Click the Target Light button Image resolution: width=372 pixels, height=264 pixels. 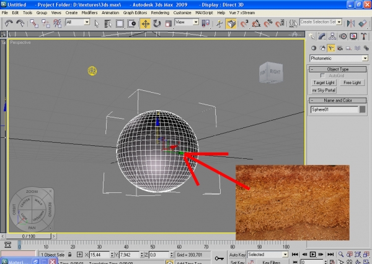(x=324, y=83)
